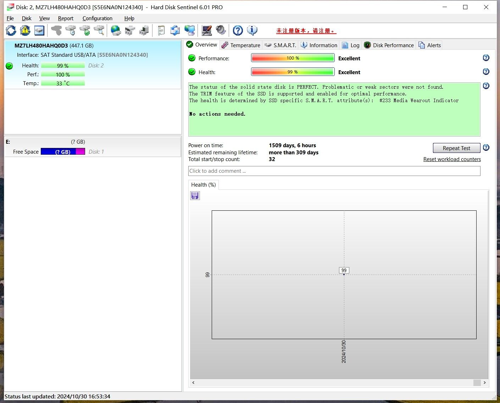
Task: Click the left arrow of graph scrollbar
Action: click(x=193, y=382)
